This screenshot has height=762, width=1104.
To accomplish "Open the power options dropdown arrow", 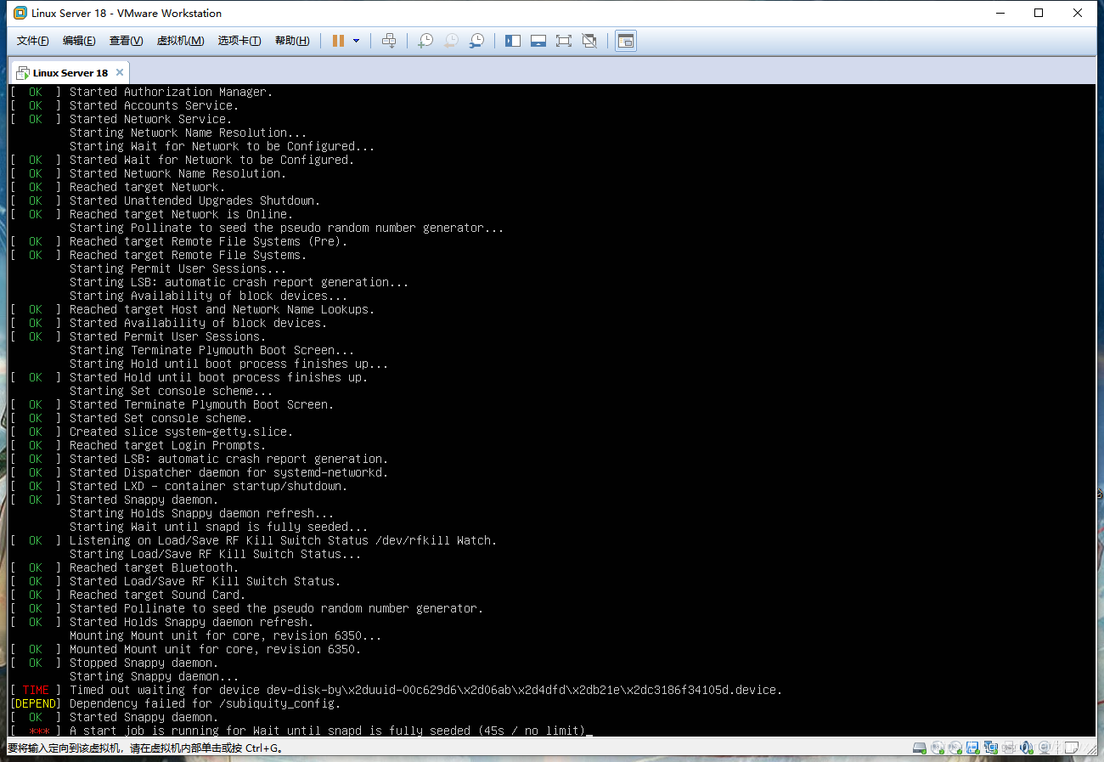I will (x=356, y=41).
